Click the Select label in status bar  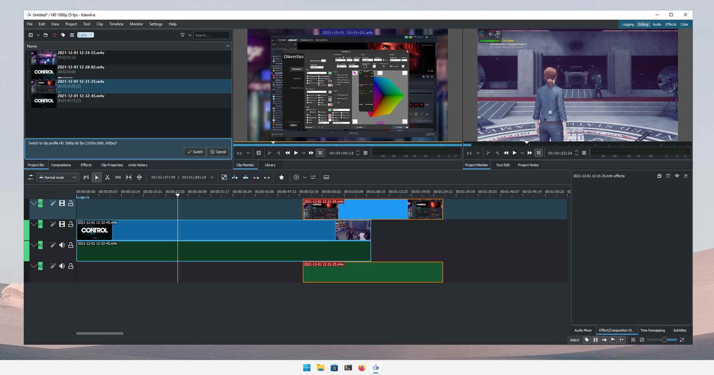574,340
